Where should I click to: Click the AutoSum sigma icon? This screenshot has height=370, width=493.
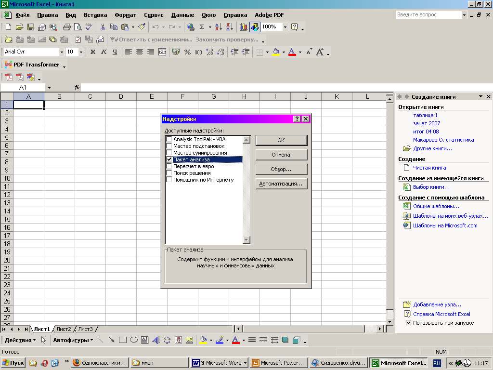click(x=202, y=27)
